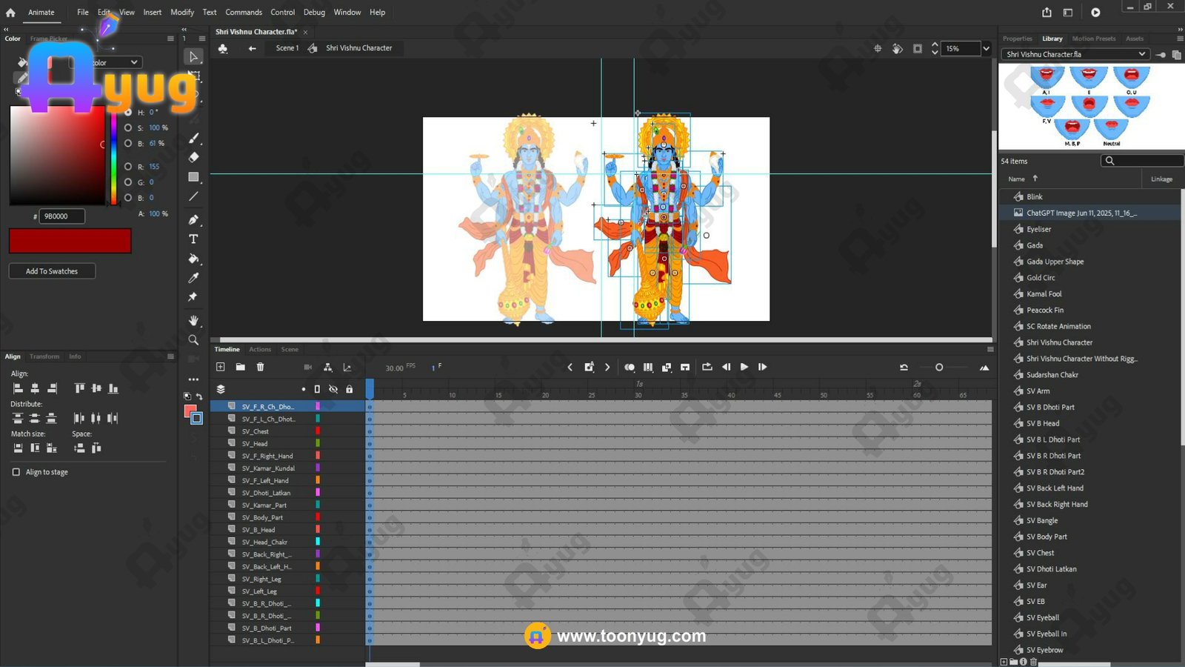Image resolution: width=1185 pixels, height=667 pixels.
Task: Select the Brush tool
Action: tap(193, 138)
